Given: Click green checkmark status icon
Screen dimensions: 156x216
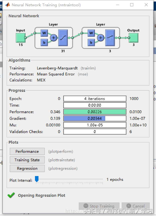Looking at the screenshot, I should tap(11, 195).
